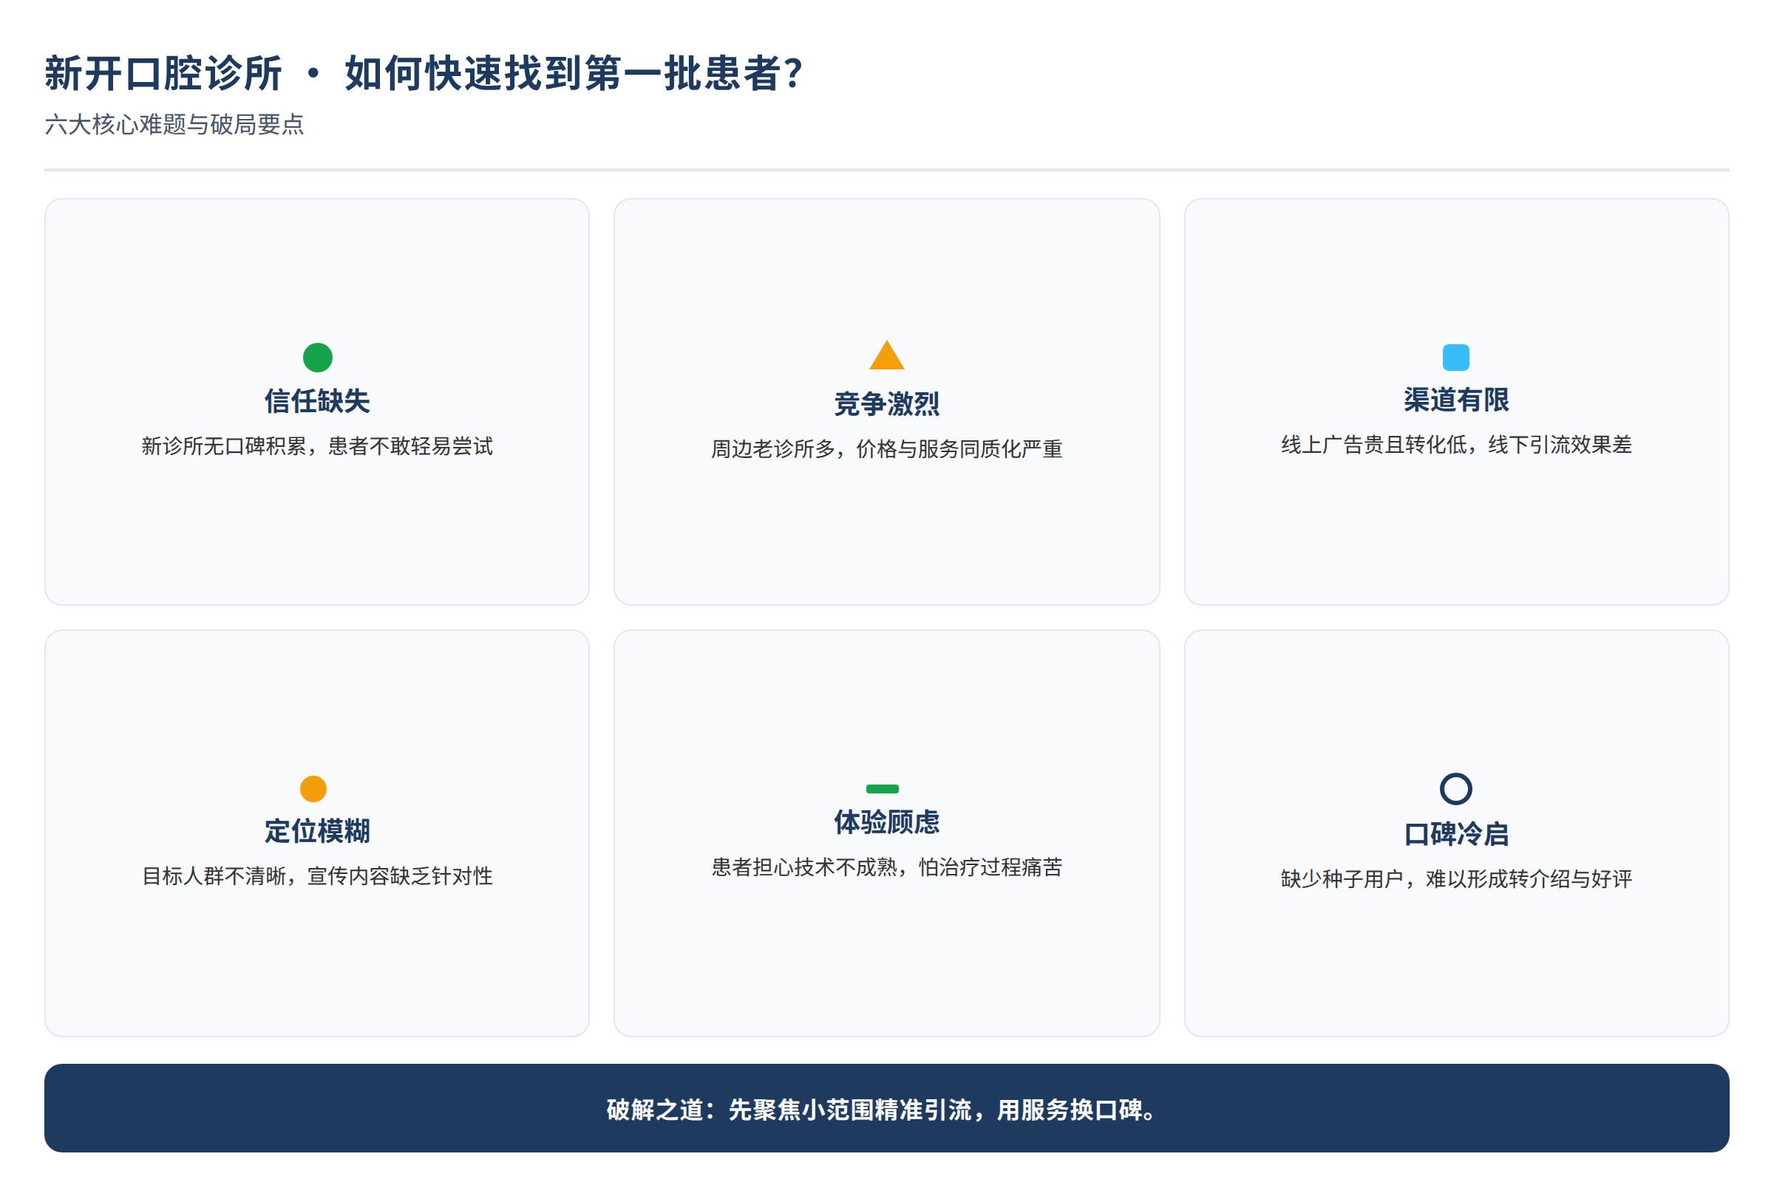Select the 体验顾虑 card heading
Viewport: 1774px width, 1182px height.
point(887,821)
